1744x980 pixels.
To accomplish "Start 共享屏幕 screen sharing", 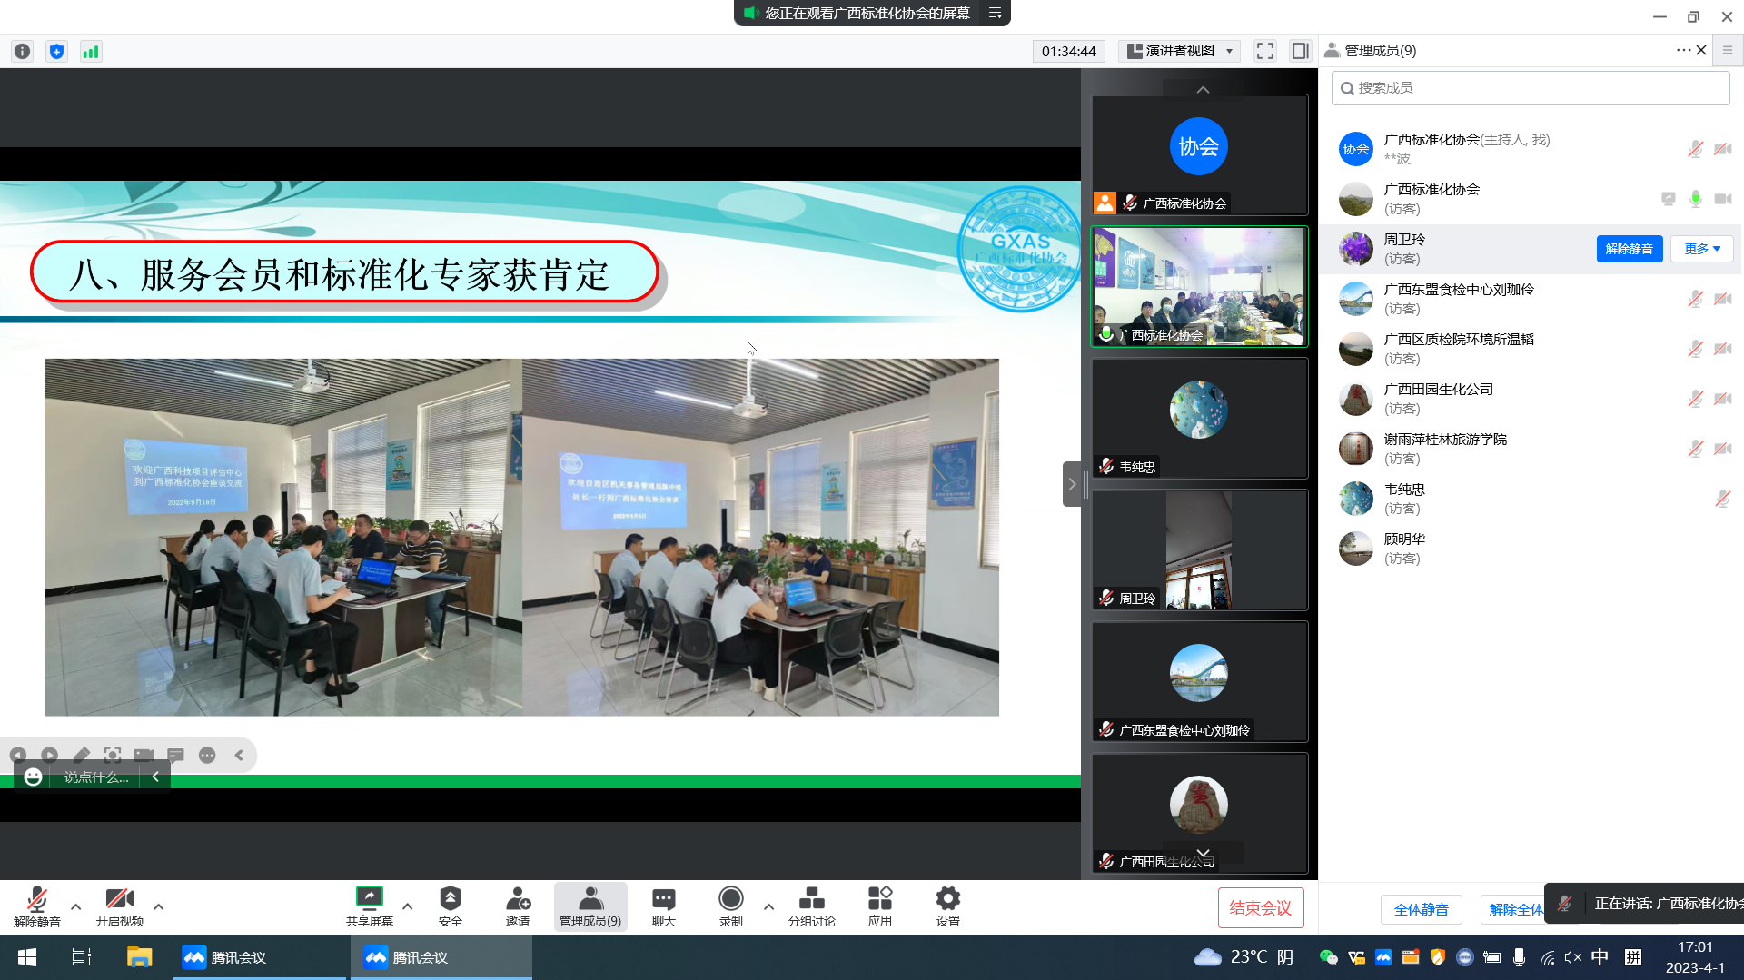I will coord(370,906).
